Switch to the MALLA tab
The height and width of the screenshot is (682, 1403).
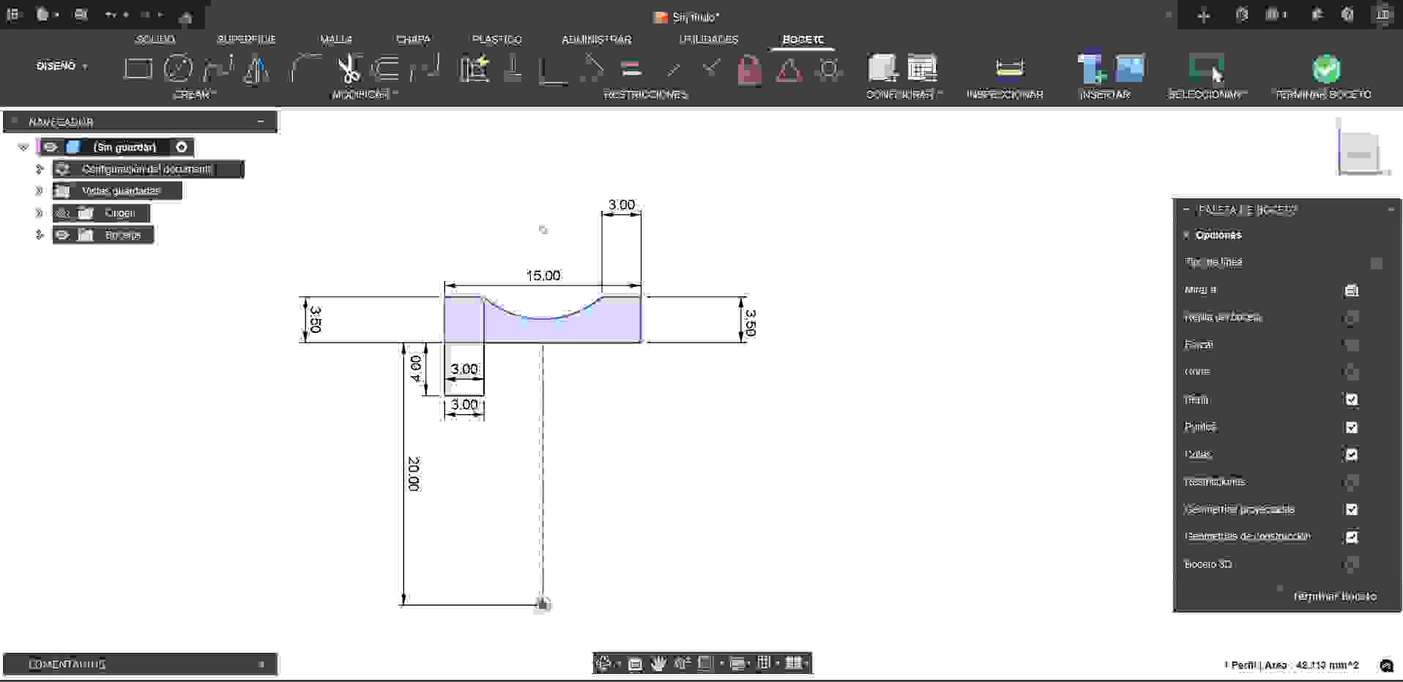coord(336,40)
